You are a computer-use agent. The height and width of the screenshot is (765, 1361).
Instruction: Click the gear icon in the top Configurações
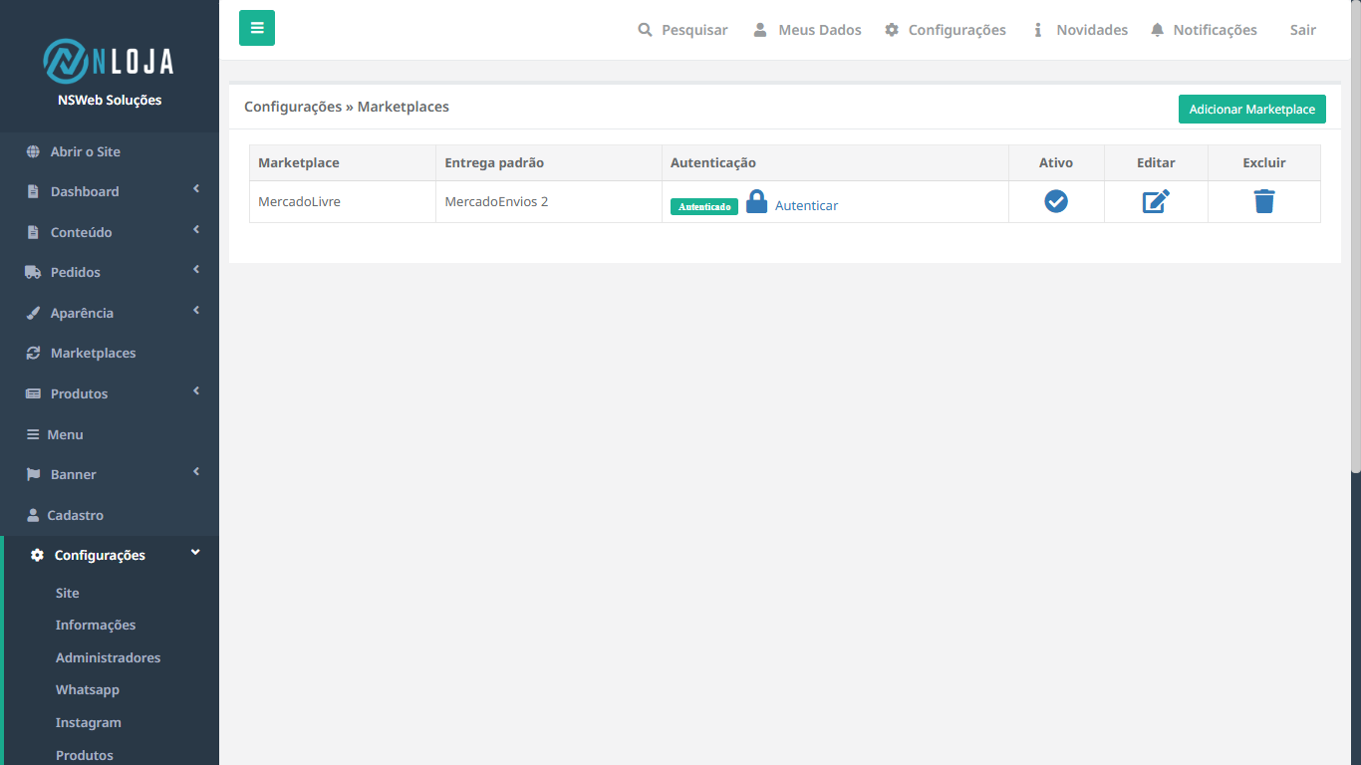pyautogui.click(x=892, y=30)
